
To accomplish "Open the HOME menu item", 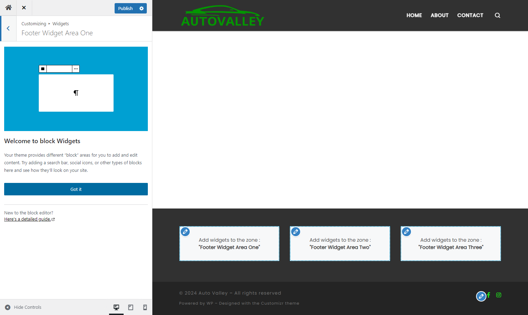I will click(x=414, y=15).
